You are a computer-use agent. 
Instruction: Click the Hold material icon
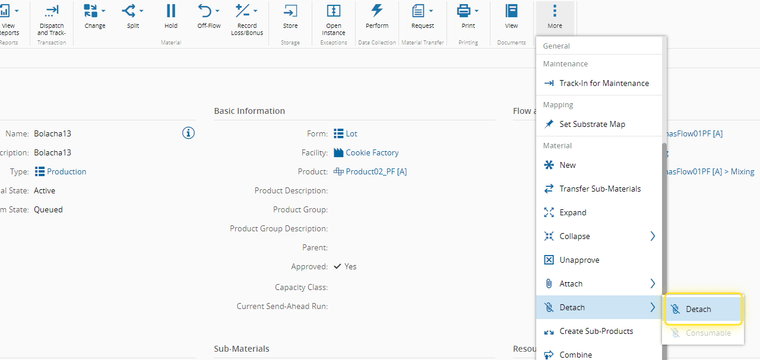click(171, 11)
